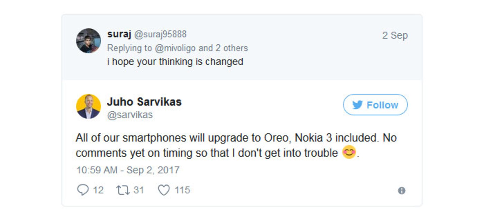The image size is (484, 221).
Task: Open the @sarvikas handle
Action: coord(130,115)
